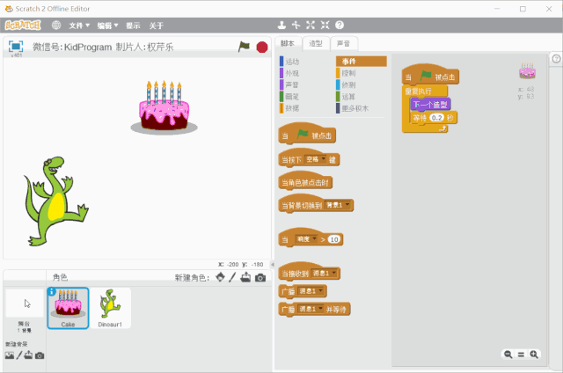The image size is (563, 373).
Task: Paint a new sprite with the brush icon
Action: (233, 278)
